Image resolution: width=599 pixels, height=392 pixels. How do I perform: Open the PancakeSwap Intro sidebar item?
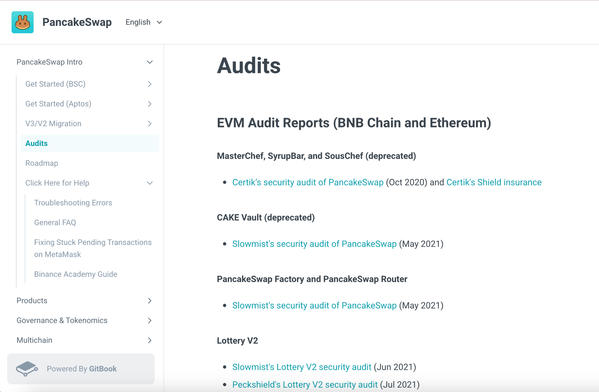click(49, 62)
